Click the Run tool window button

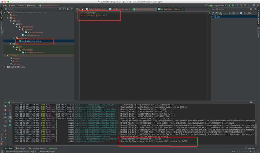(9, 148)
